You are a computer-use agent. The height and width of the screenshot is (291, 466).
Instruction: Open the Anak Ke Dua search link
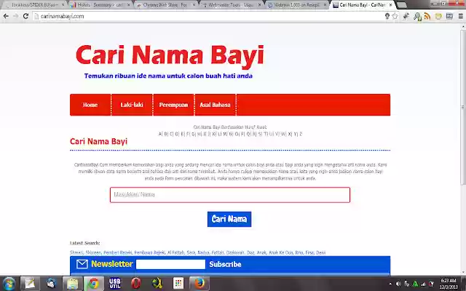(x=281, y=252)
